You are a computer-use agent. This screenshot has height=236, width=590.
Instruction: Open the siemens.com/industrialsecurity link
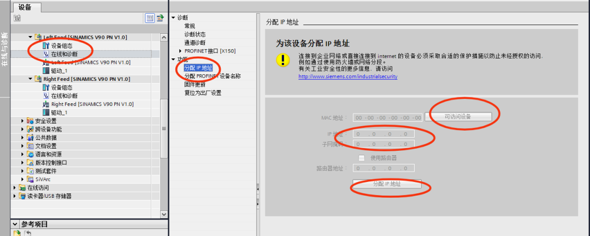coord(348,76)
